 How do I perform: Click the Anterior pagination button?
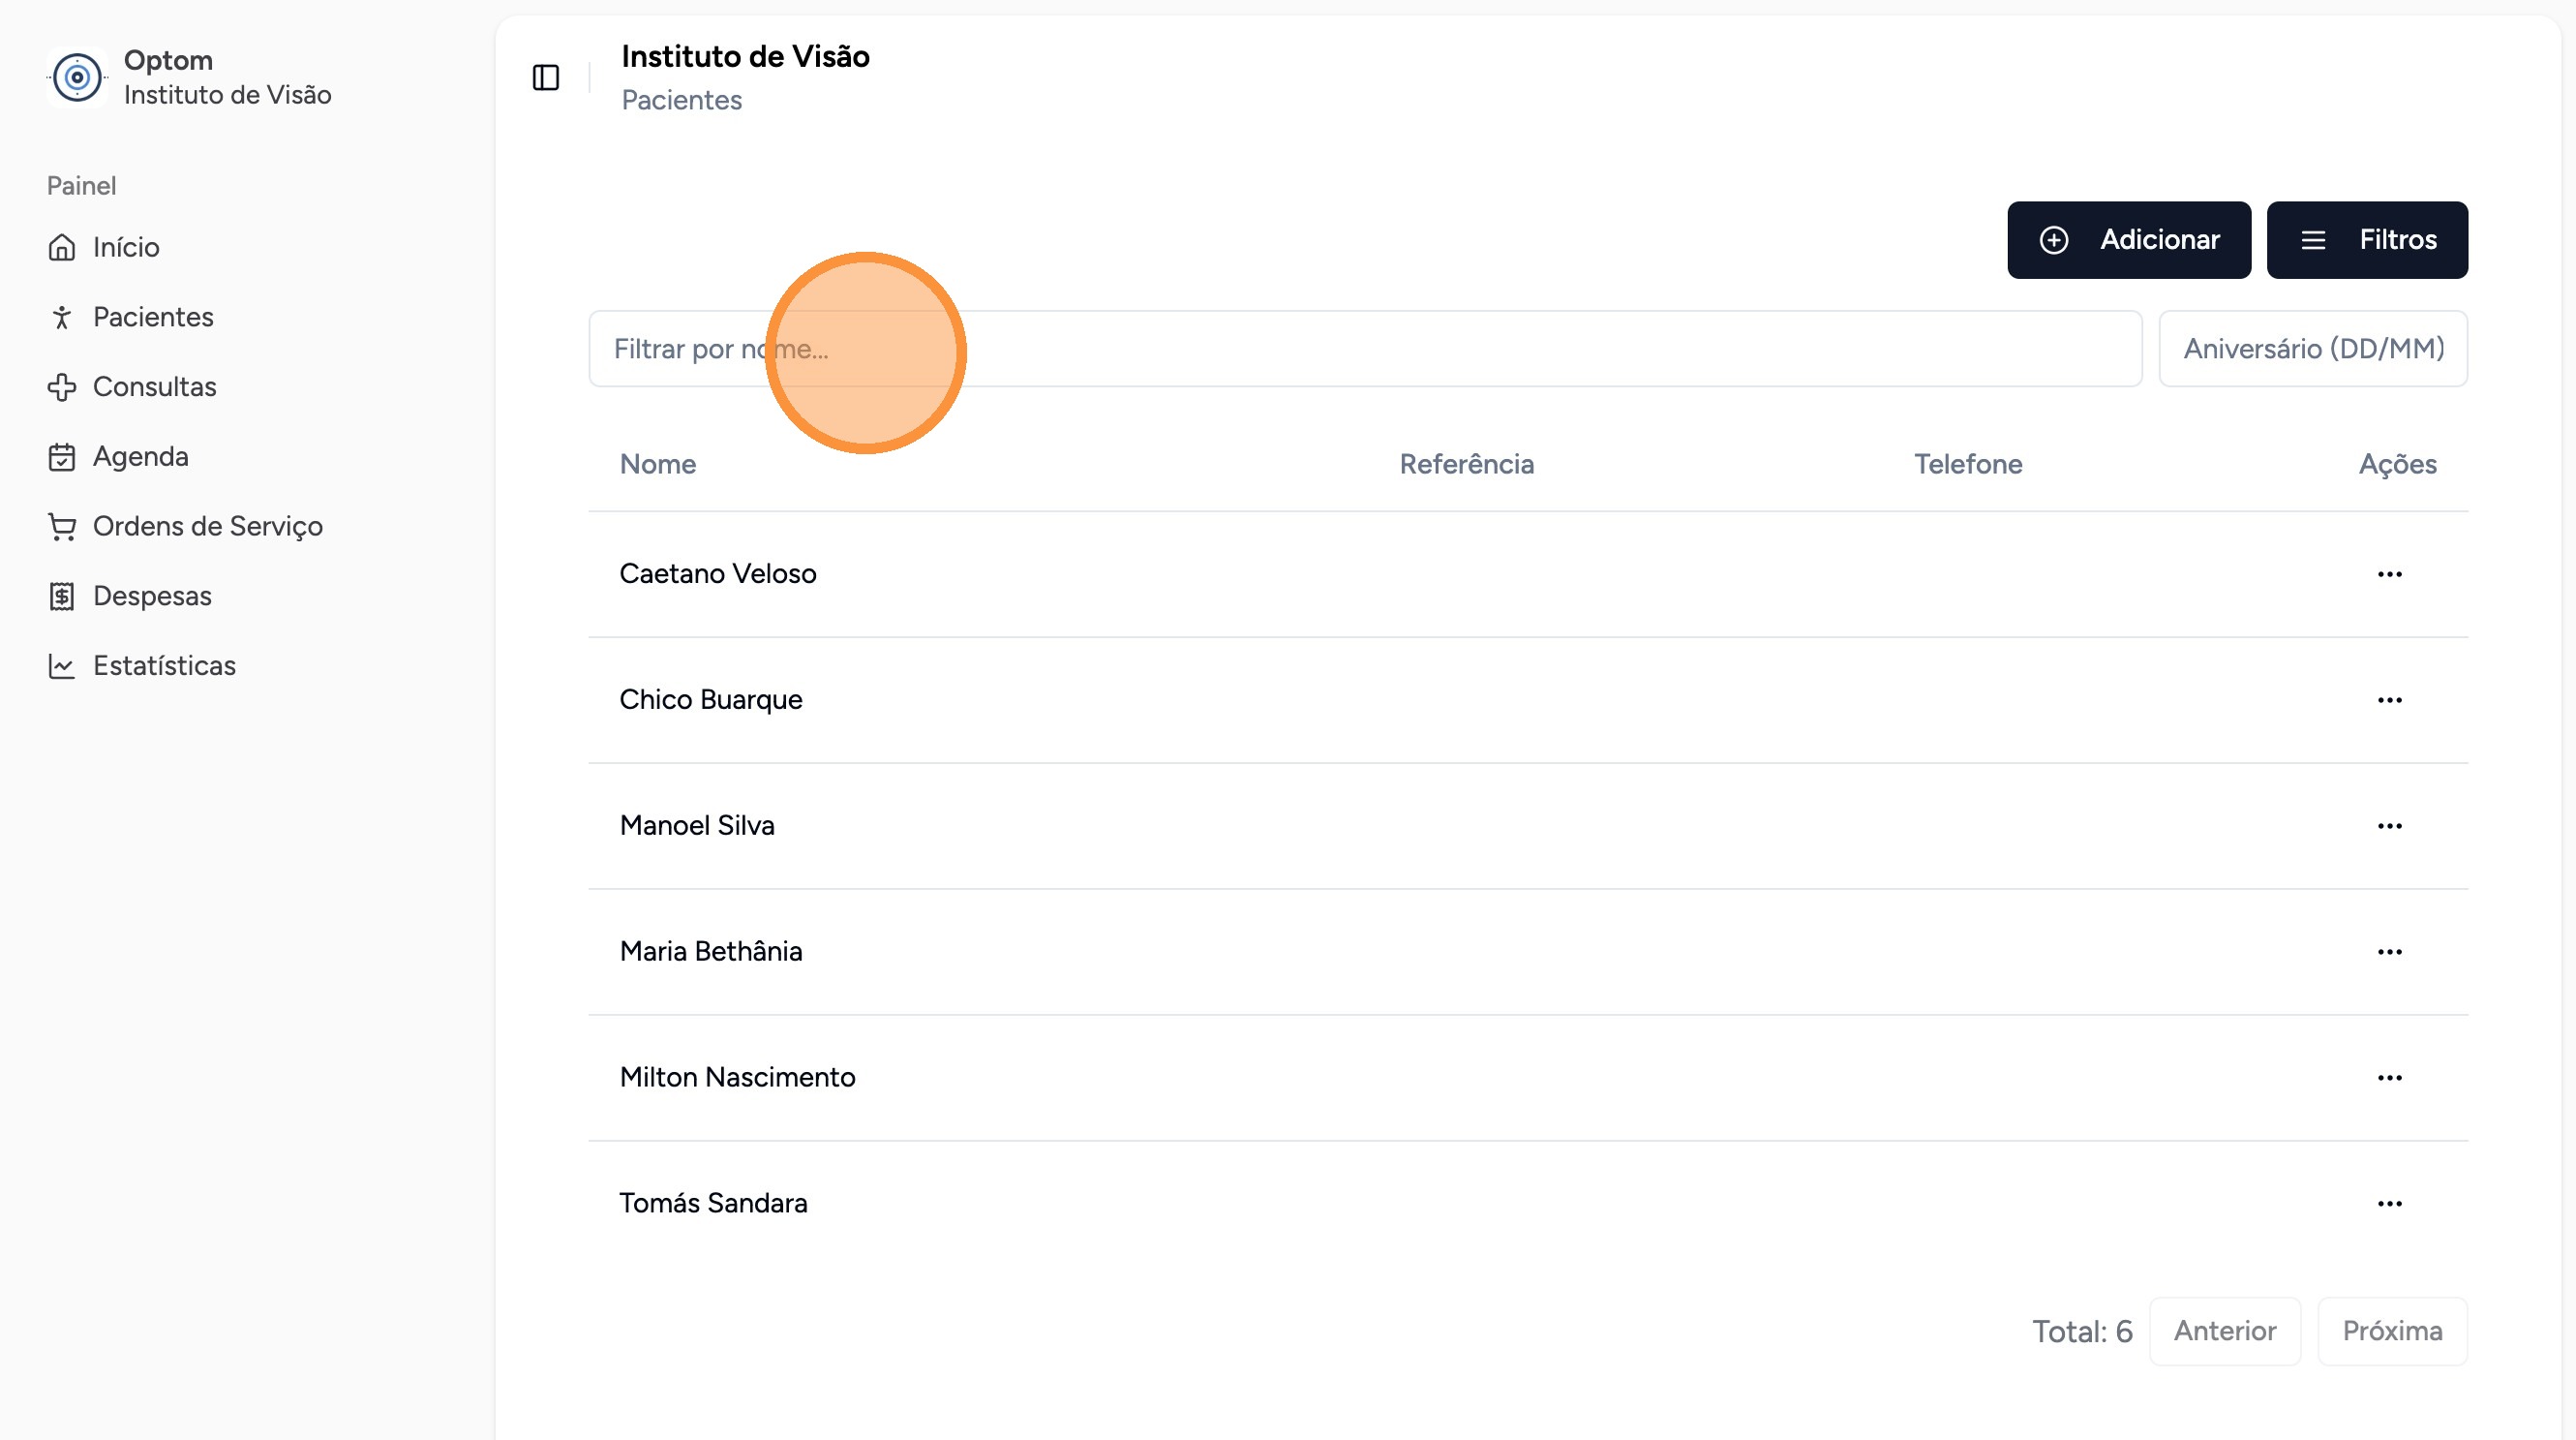pos(2224,1331)
